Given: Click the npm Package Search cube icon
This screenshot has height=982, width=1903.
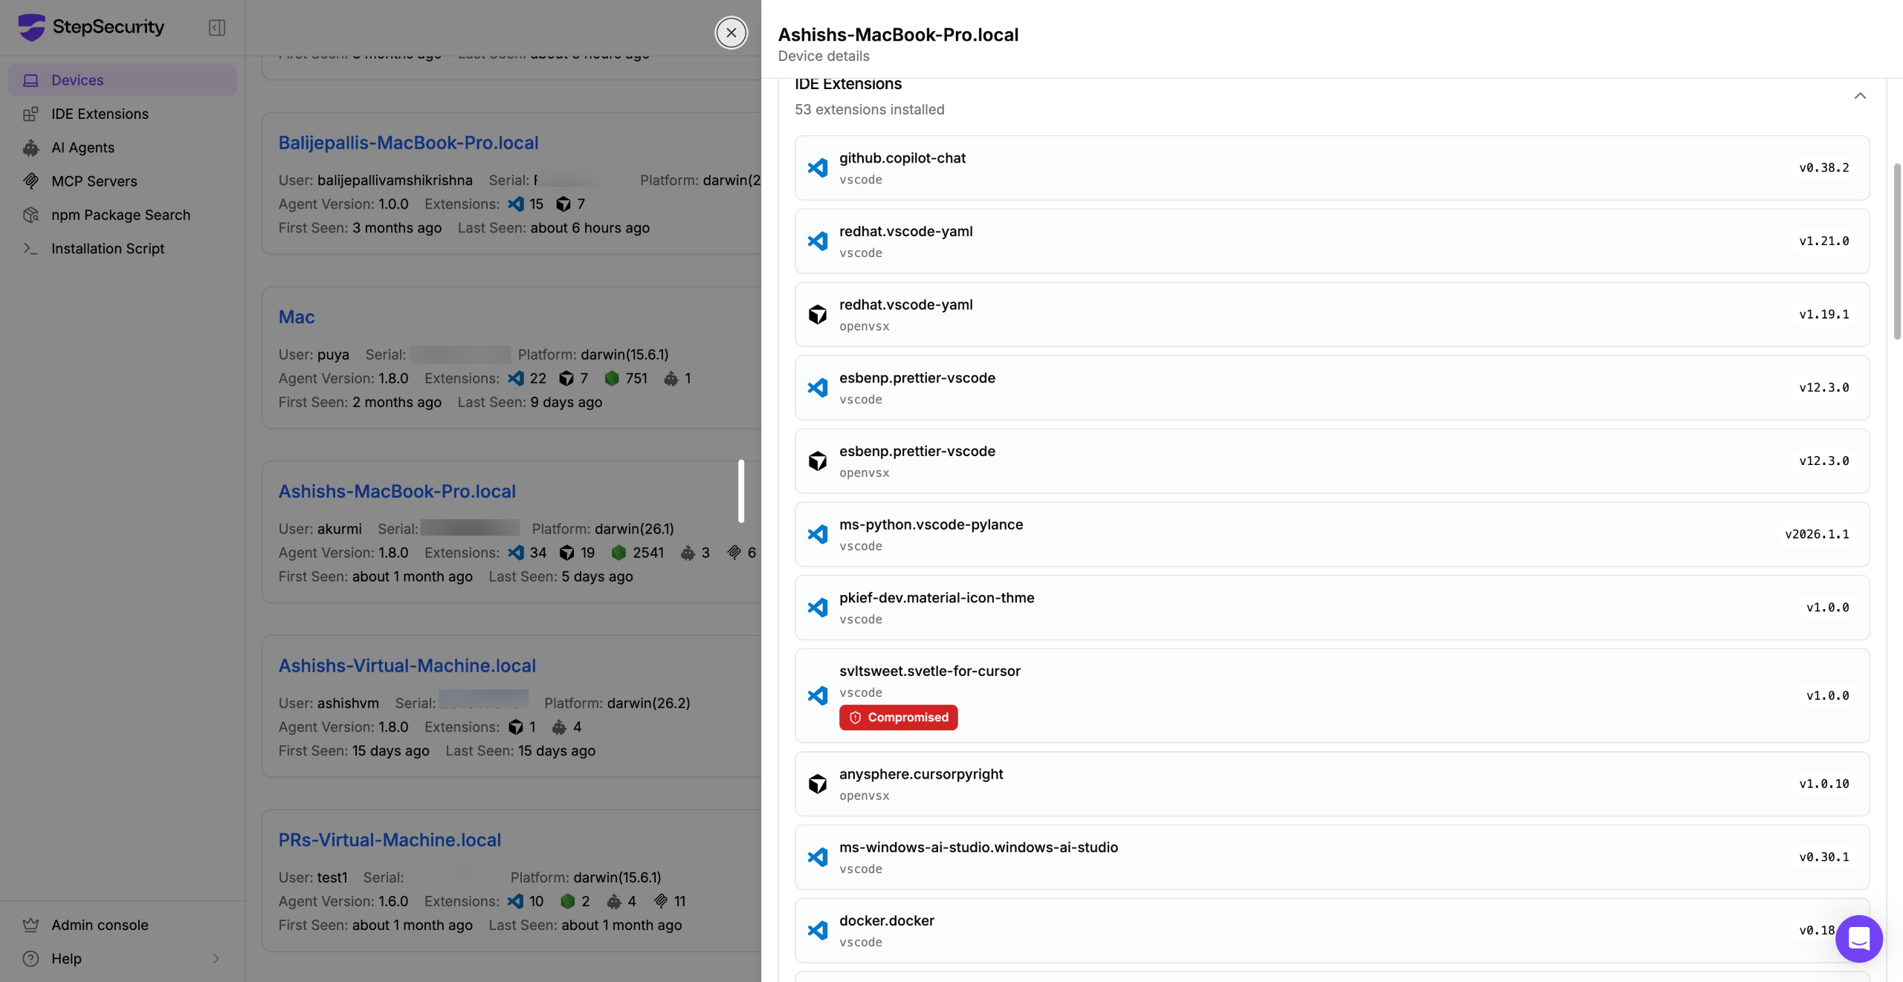Looking at the screenshot, I should click(x=30, y=215).
